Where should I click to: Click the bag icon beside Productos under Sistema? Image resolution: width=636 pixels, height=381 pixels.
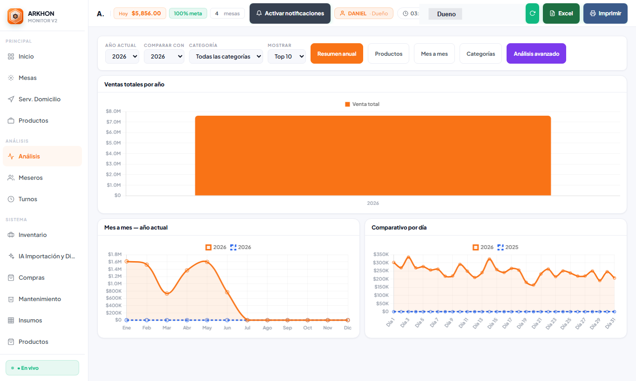point(11,342)
